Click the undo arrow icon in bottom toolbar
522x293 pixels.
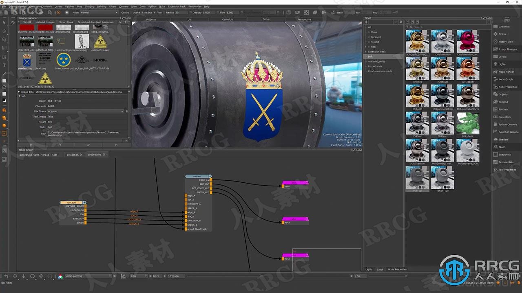click(6, 276)
